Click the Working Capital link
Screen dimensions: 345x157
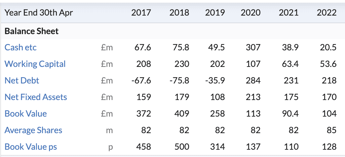click(x=35, y=64)
